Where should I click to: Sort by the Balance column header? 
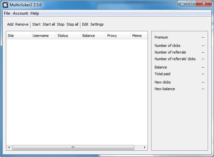[x=93, y=36]
